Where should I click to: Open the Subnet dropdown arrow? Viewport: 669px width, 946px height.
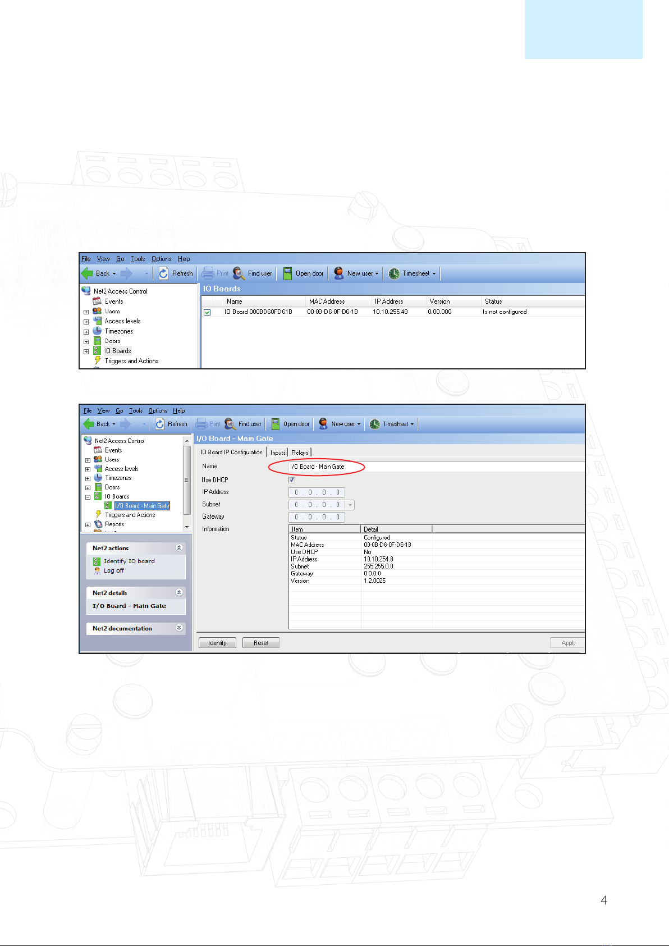[350, 505]
